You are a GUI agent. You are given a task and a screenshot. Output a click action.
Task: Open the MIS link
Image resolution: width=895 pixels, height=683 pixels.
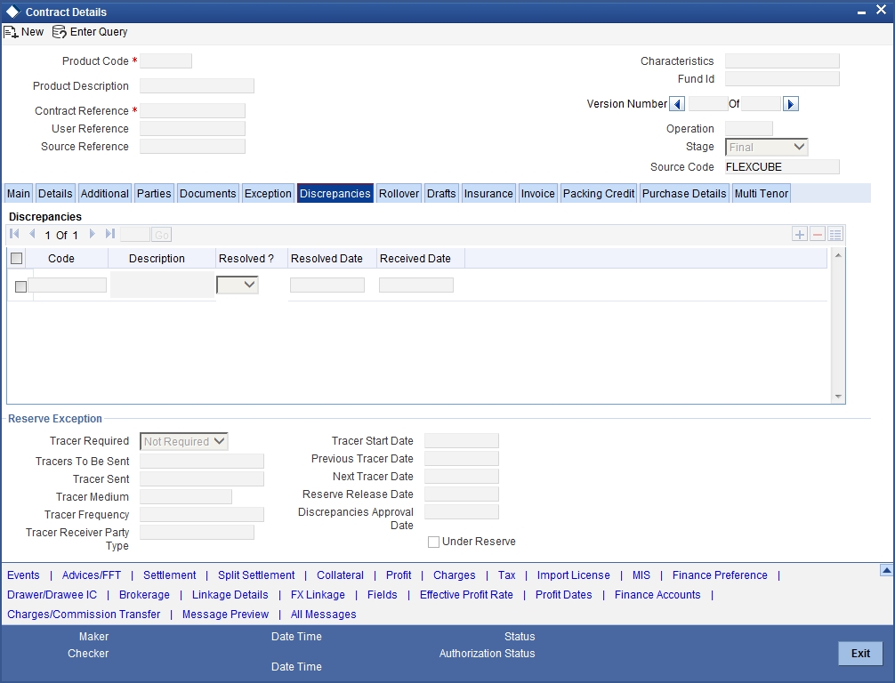tap(641, 575)
